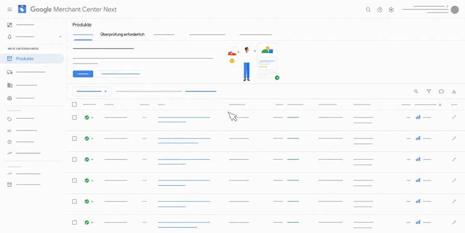Download the product list

click(x=454, y=92)
